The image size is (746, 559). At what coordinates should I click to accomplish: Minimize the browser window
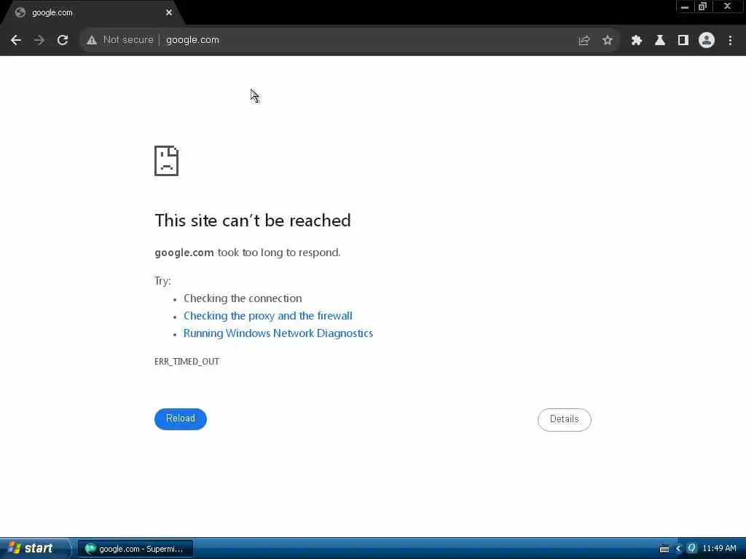pos(684,6)
